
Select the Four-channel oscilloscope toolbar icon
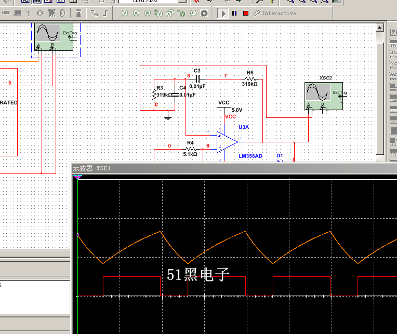[x=393, y=76]
